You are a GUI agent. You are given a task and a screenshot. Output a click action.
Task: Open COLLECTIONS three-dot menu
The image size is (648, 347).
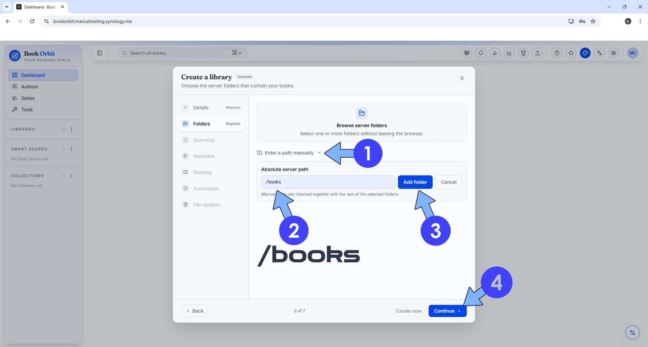point(71,176)
